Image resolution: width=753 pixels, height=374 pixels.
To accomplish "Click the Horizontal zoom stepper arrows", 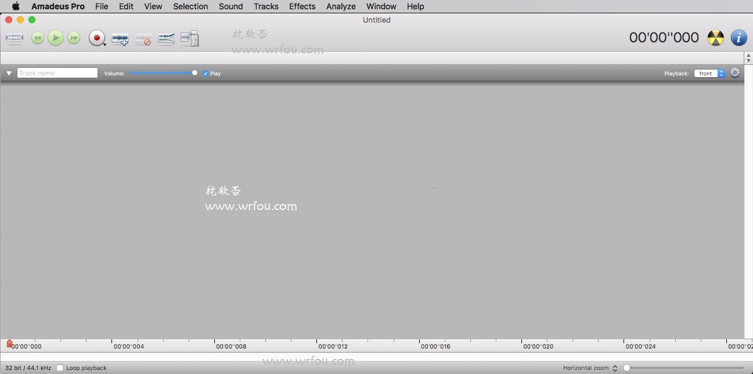I will pyautogui.click(x=615, y=368).
